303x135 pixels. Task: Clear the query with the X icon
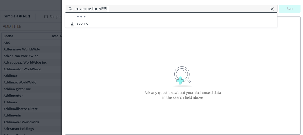click(x=272, y=9)
